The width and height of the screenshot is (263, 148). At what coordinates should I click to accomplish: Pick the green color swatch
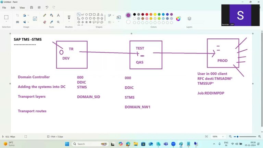pos(159,14)
